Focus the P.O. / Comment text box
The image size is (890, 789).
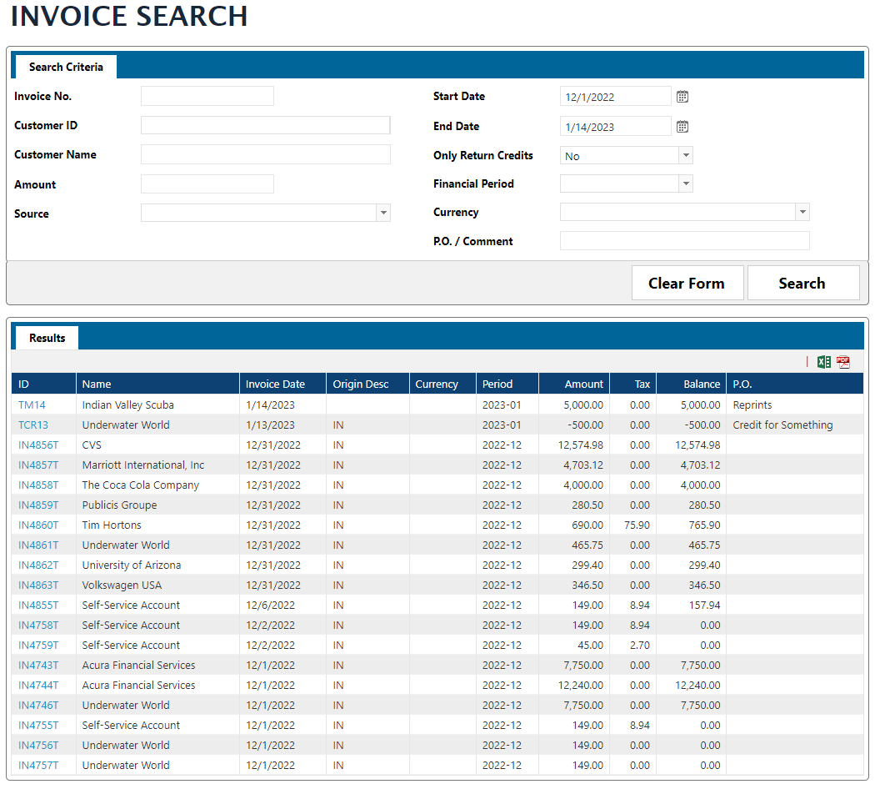click(684, 242)
